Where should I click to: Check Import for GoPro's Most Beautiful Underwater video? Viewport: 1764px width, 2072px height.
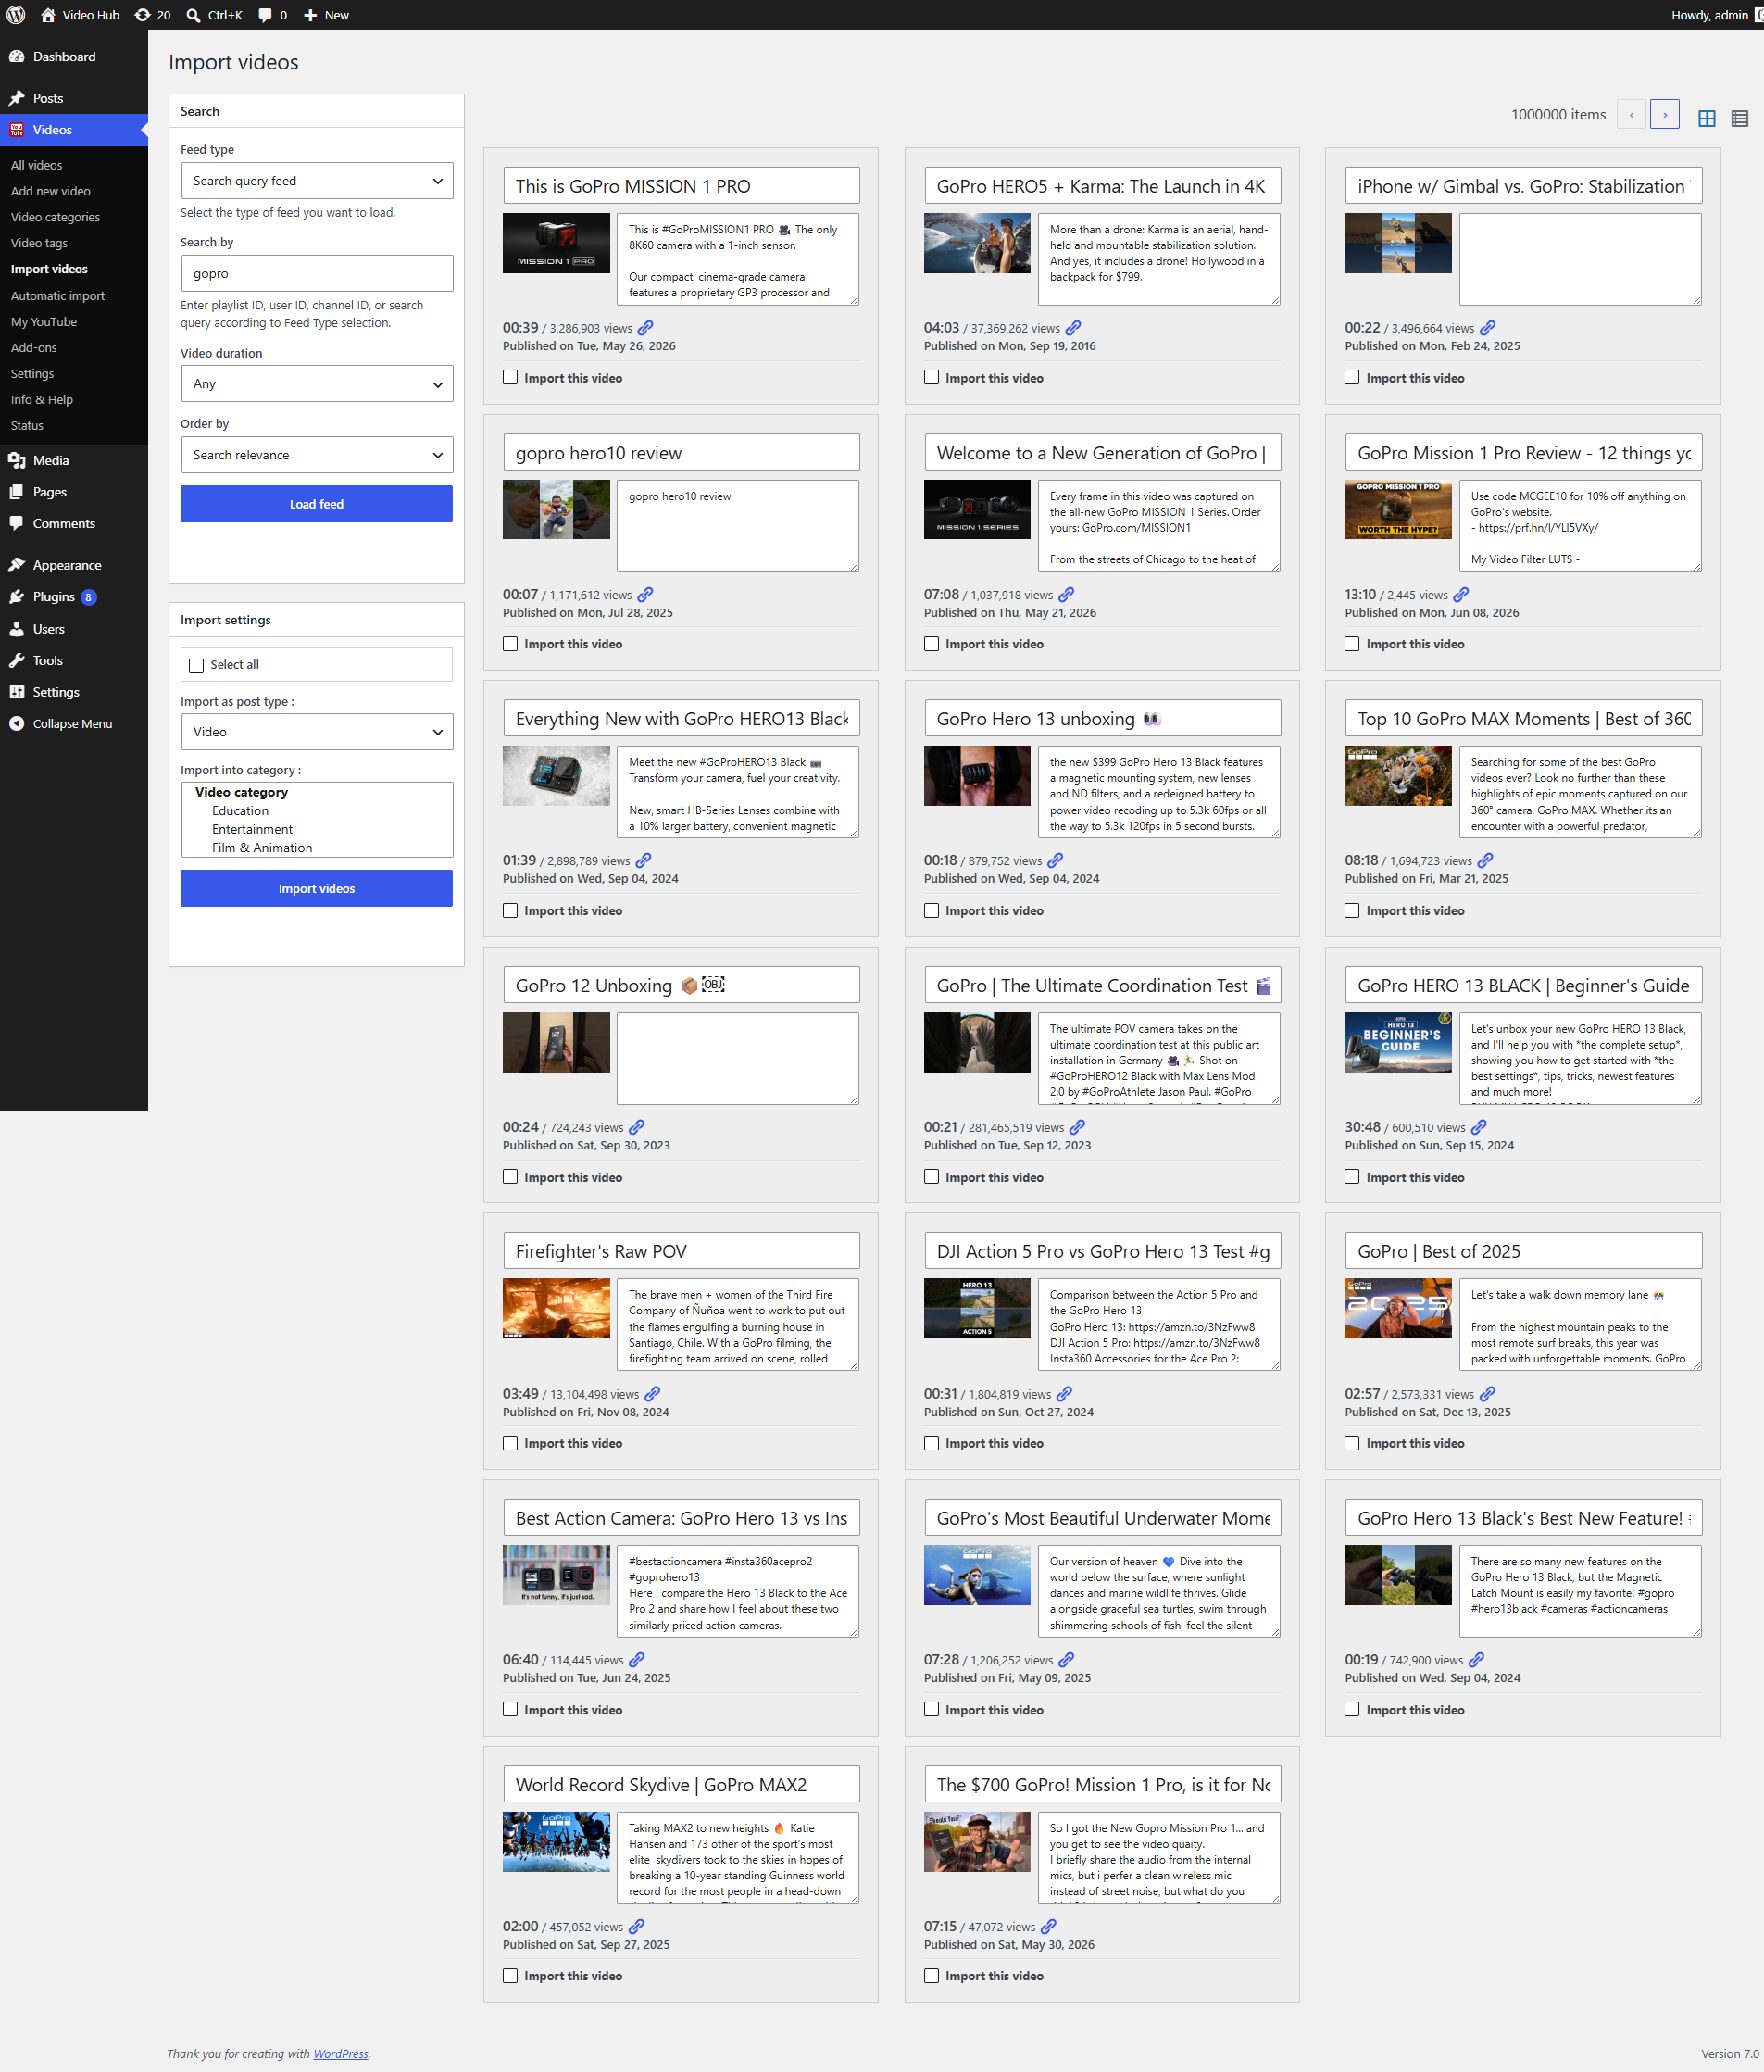click(x=931, y=1710)
